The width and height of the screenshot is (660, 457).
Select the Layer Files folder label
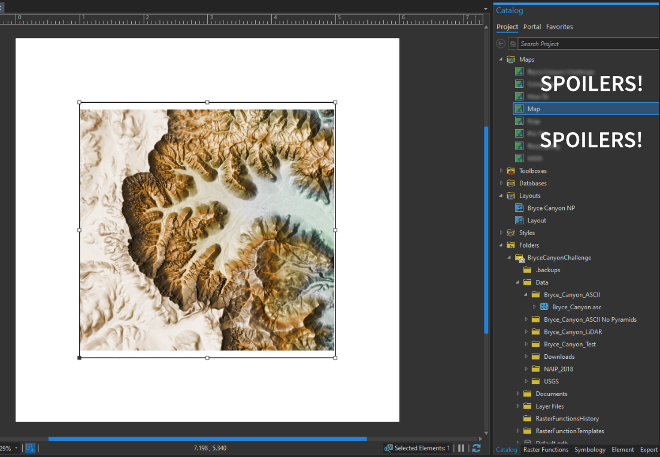coord(549,406)
